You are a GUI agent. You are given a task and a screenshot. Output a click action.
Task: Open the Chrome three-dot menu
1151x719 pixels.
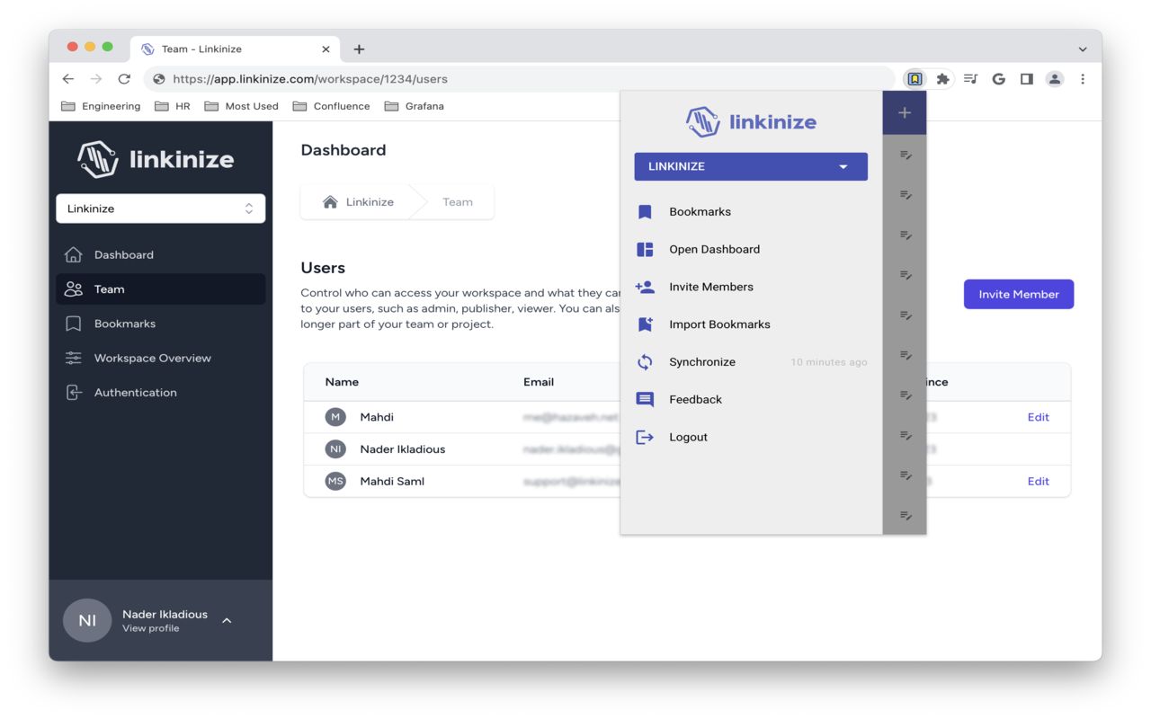pos(1083,79)
